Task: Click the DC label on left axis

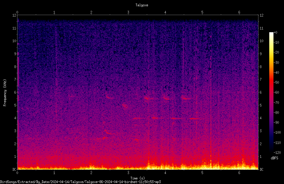Action: [14, 169]
